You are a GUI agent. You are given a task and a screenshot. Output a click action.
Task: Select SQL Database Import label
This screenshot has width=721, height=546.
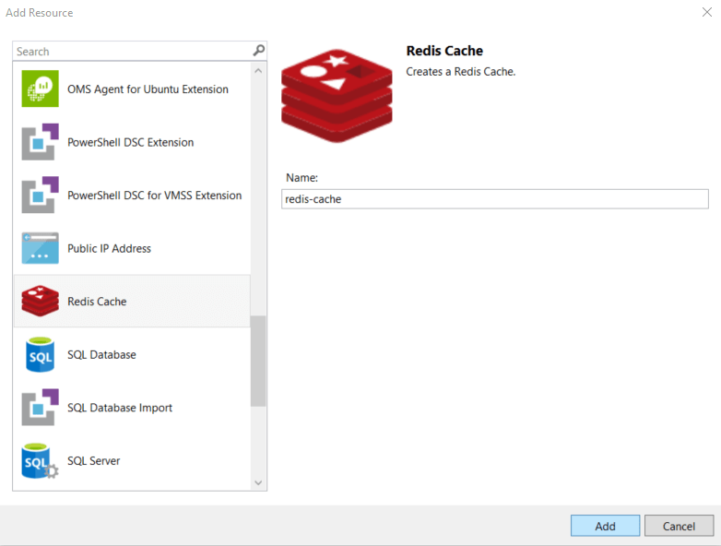tap(120, 408)
